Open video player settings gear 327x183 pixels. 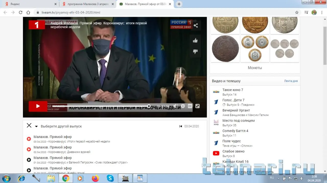(183, 106)
